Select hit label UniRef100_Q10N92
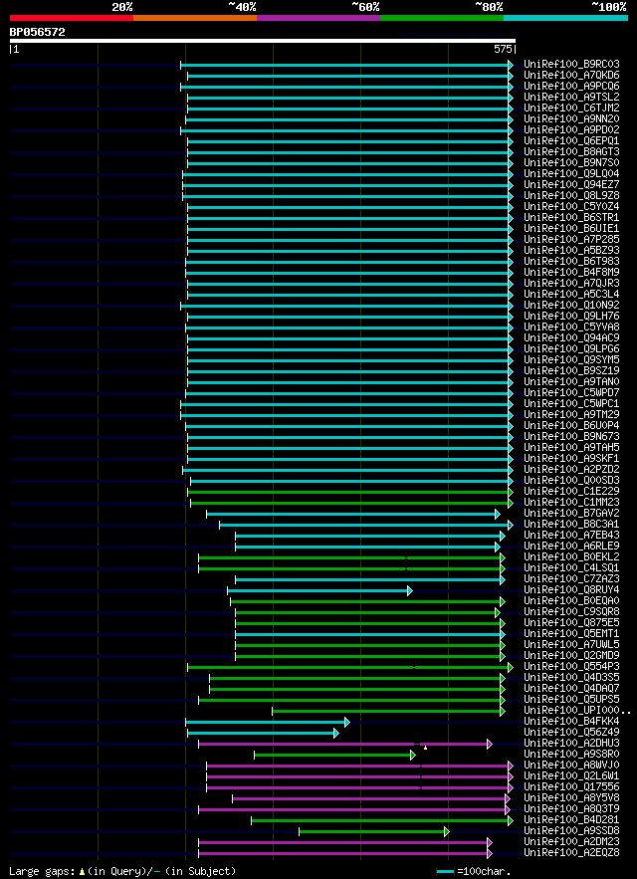The height and width of the screenshot is (879, 637). pyautogui.click(x=571, y=306)
